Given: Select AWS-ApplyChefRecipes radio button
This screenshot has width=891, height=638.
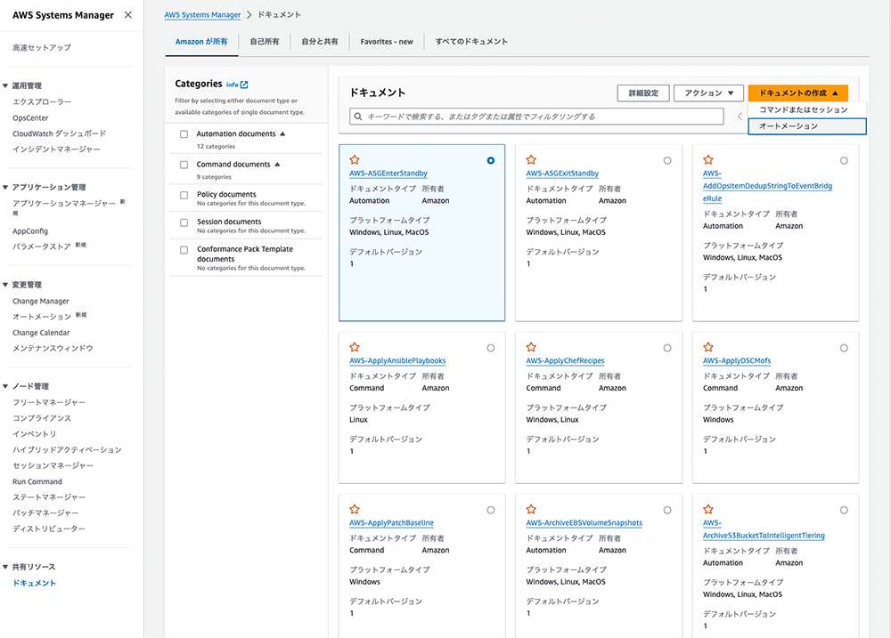Looking at the screenshot, I should pyautogui.click(x=667, y=348).
